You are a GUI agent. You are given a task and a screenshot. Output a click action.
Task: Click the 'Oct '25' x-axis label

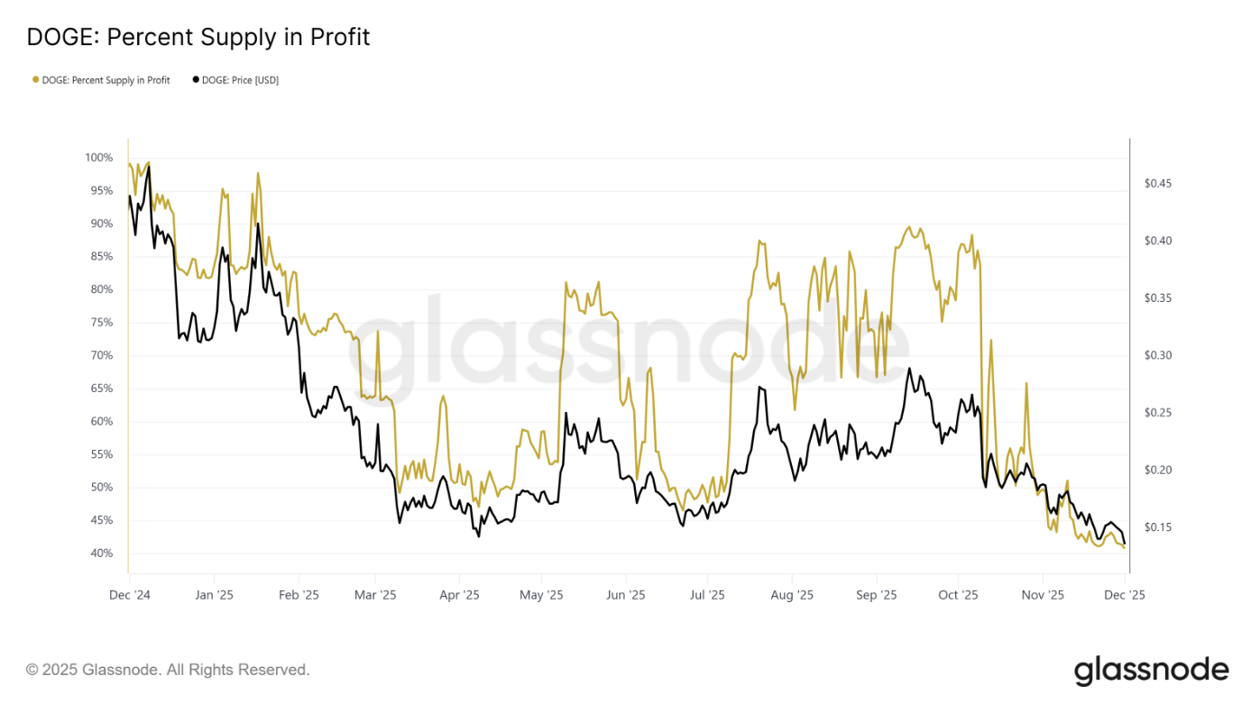958,595
